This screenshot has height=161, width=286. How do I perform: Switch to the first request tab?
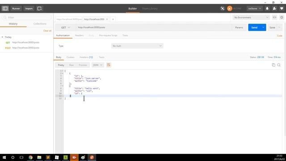(69, 19)
